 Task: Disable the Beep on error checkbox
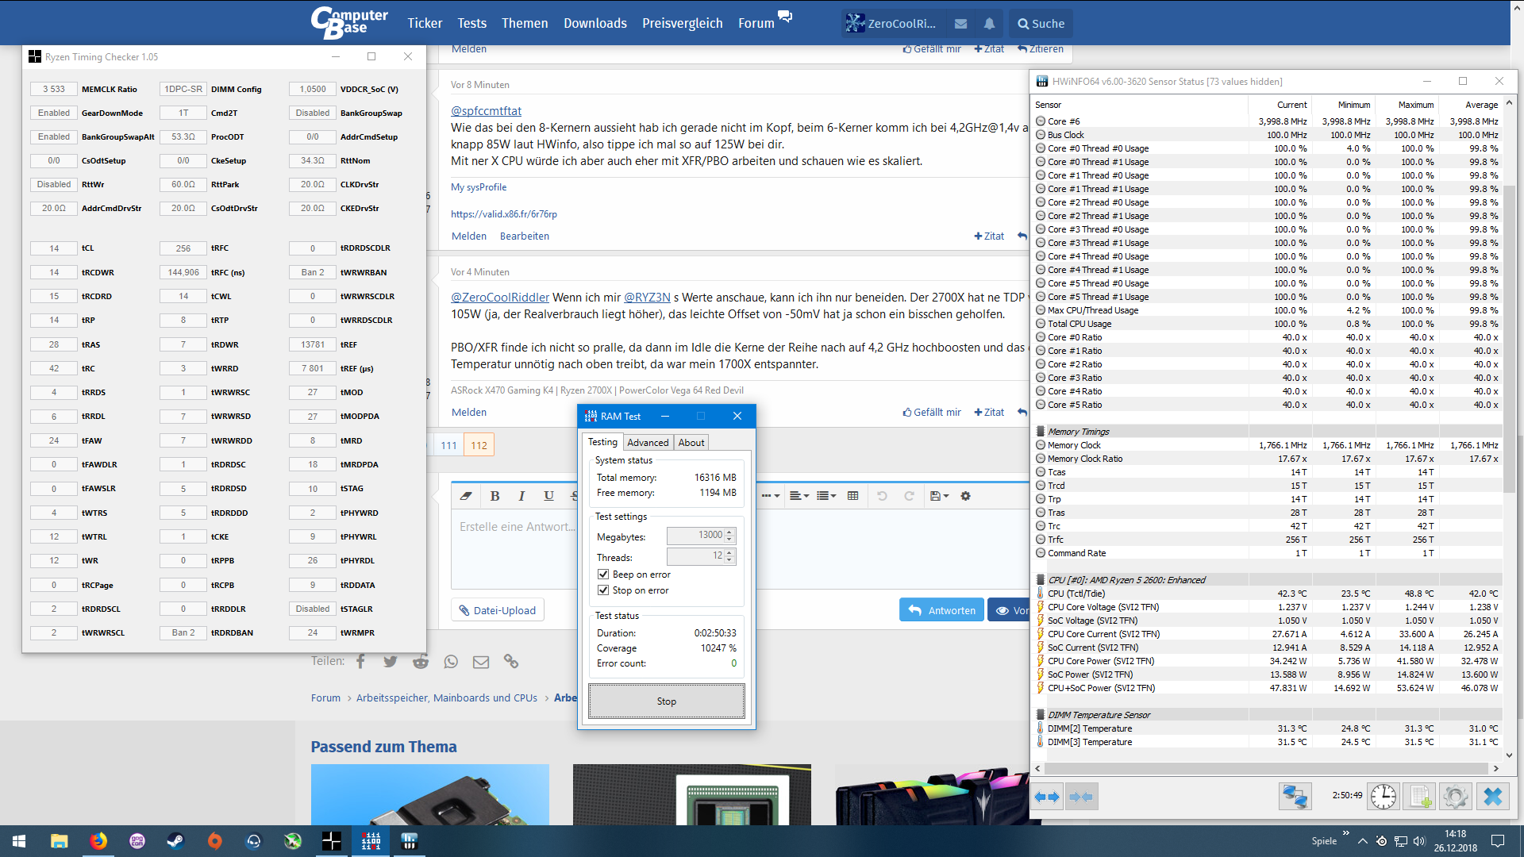(x=603, y=574)
